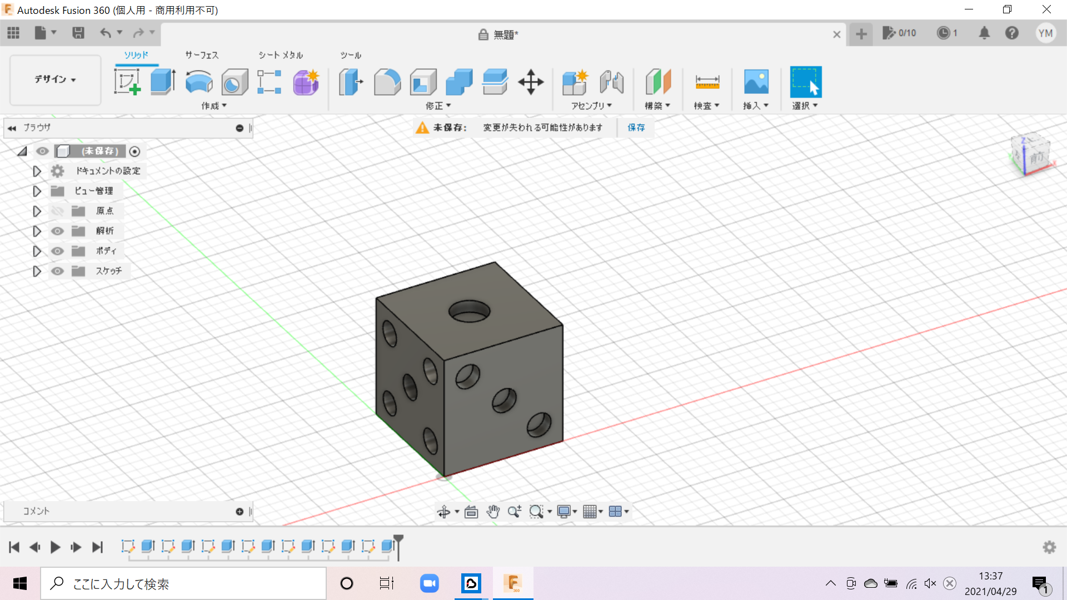Open the 作成 dropdown menu

click(x=214, y=106)
